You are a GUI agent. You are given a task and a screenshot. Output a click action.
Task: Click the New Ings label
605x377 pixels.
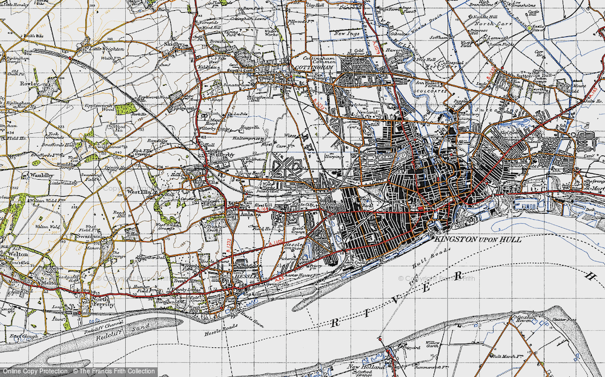[346, 33]
